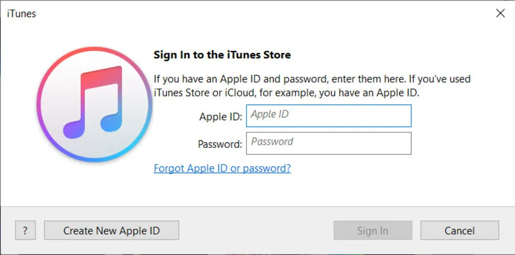Screen dimensions: 515x255
Task: Click the blue note head in the iTunes logo
Action: [x=112, y=123]
